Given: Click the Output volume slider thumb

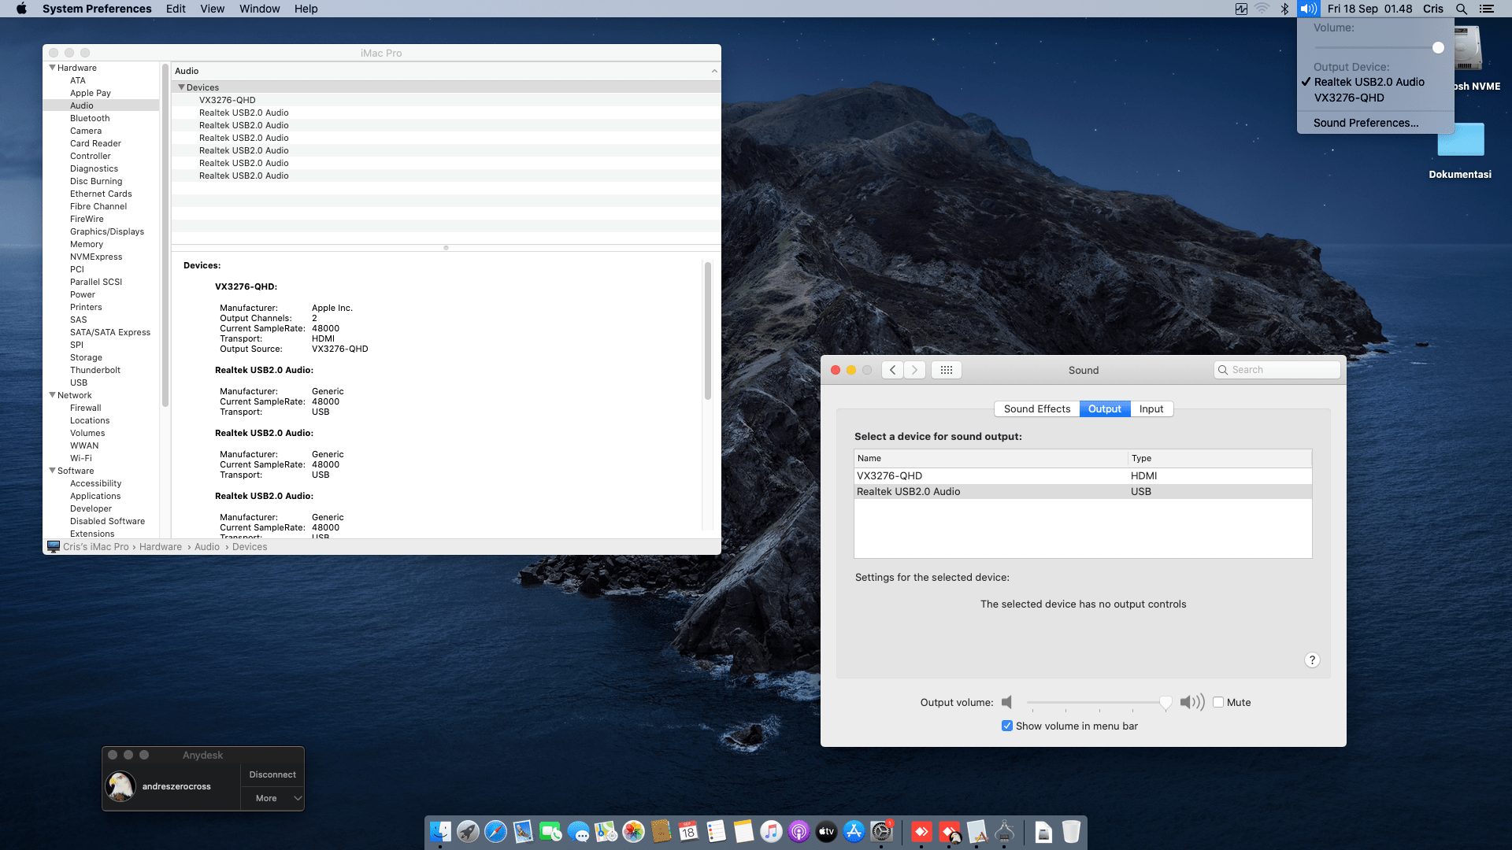Looking at the screenshot, I should click(1165, 702).
